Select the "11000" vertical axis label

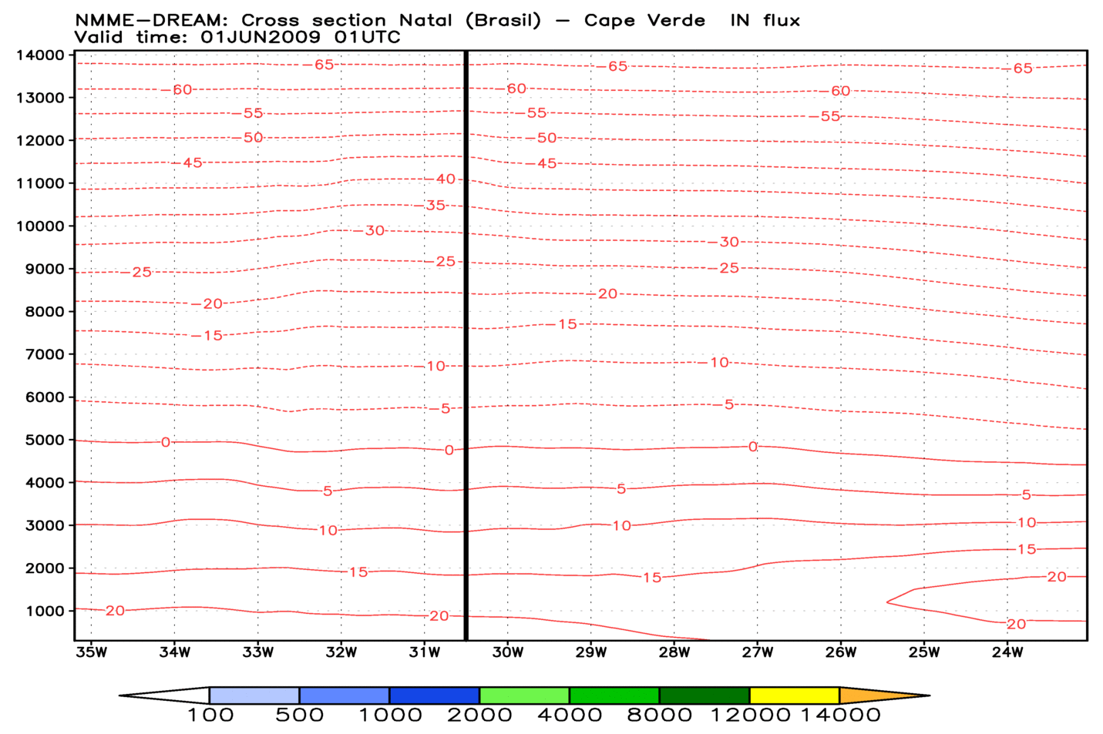tap(40, 183)
